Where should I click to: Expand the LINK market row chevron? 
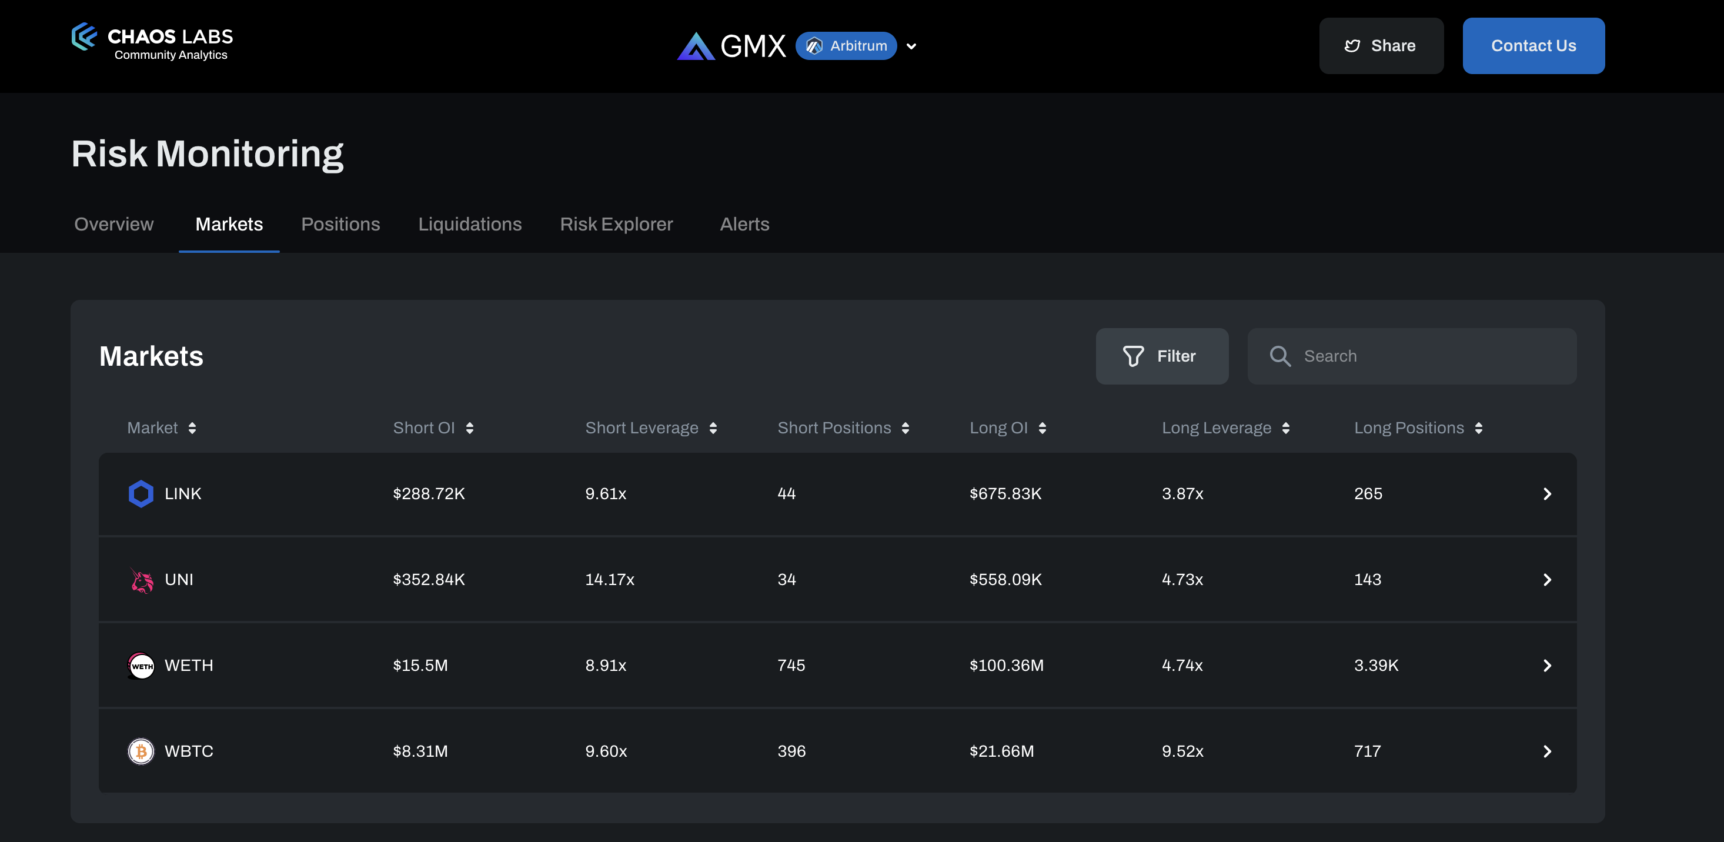tap(1546, 494)
